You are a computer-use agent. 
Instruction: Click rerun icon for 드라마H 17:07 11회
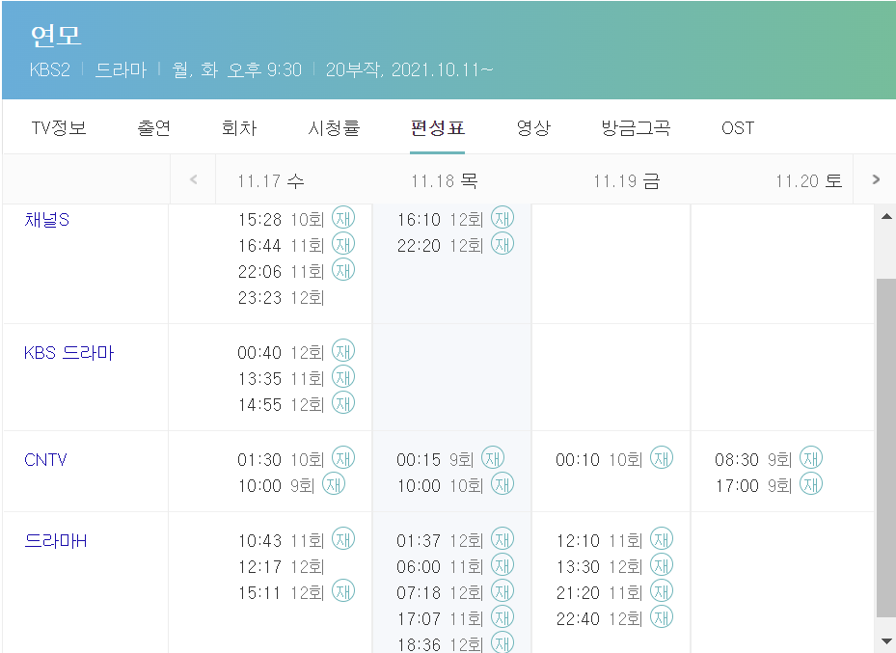click(x=502, y=617)
